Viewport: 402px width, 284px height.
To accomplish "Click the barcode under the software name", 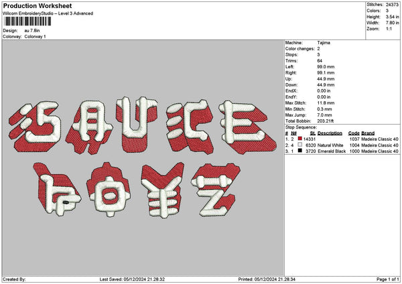I will [27, 21].
